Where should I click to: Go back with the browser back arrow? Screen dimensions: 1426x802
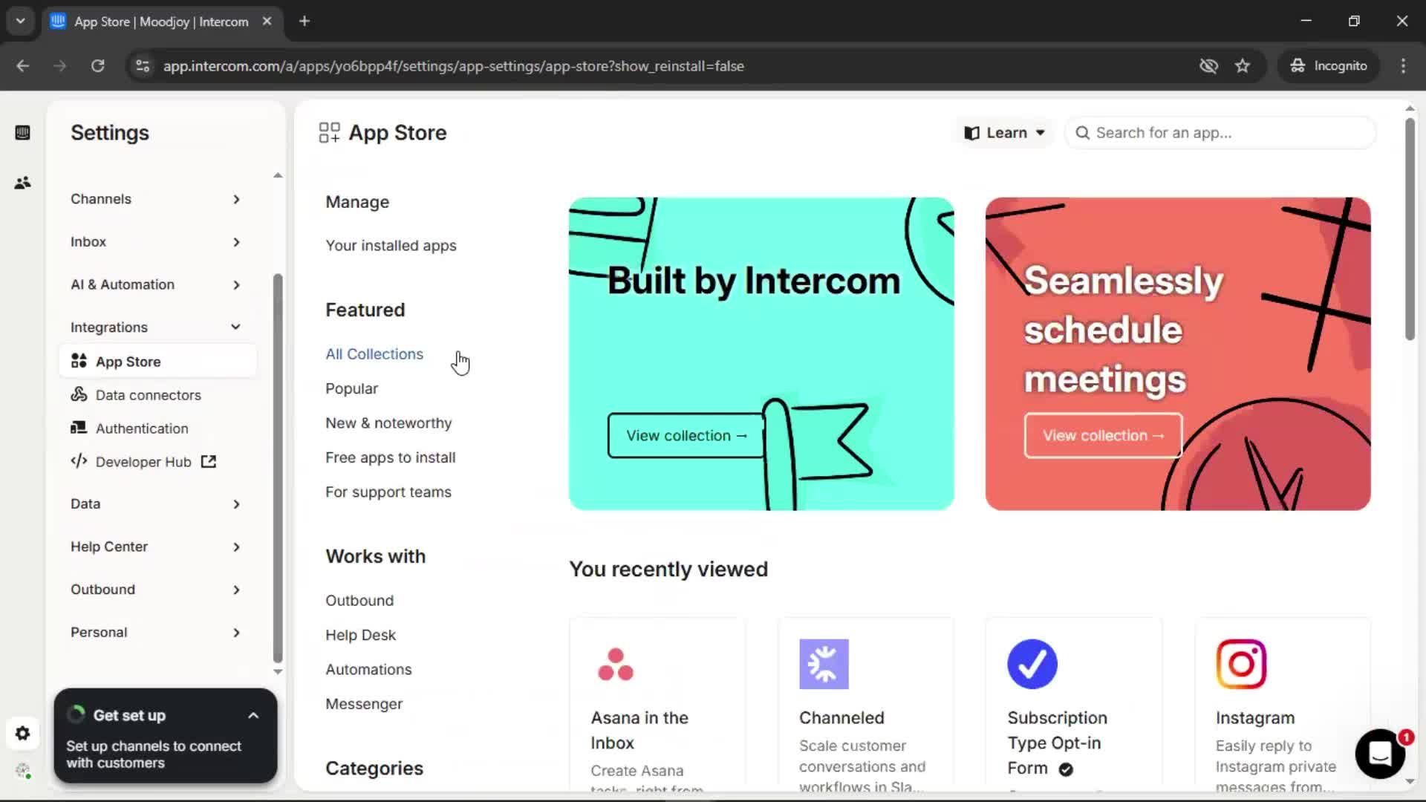click(23, 66)
